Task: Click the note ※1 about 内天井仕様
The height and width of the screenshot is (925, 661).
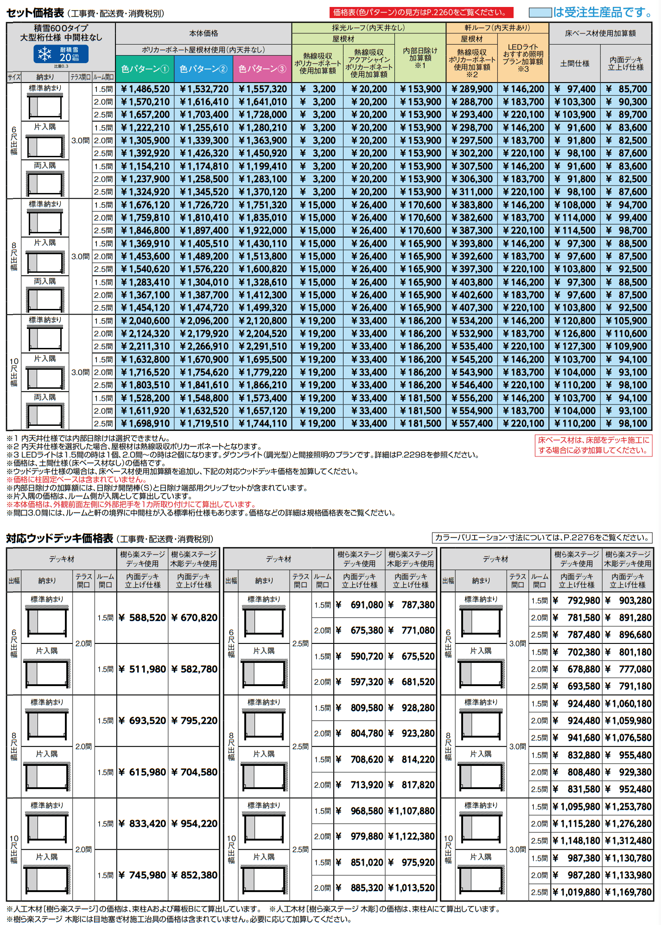Action: (88, 438)
